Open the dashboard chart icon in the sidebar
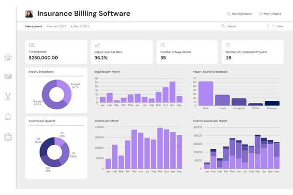Viewport: 293px width, 195px height. coord(8,77)
